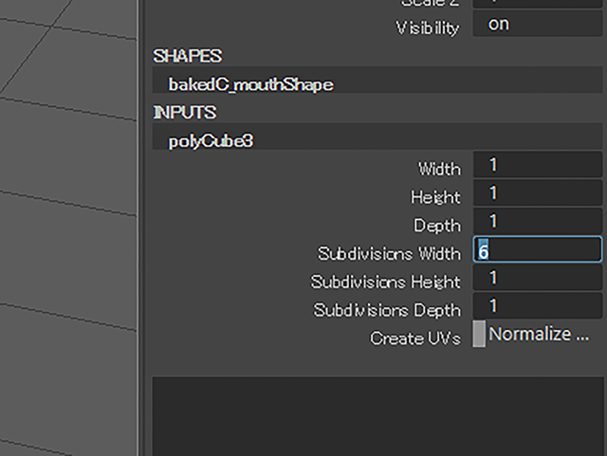Viewport: 607px width, 456px height.
Task: Click the Height attribute label
Action: pos(436,197)
